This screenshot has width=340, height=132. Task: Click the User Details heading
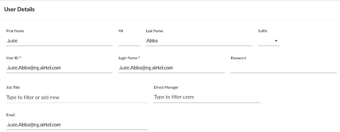[19, 9]
